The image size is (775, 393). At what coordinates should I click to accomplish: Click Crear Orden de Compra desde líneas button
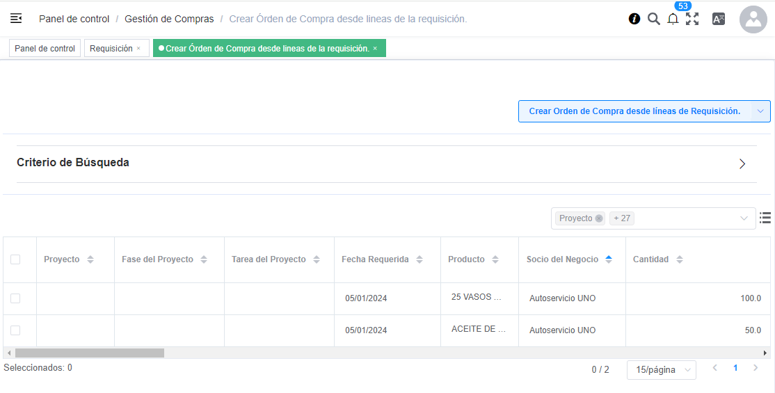634,111
